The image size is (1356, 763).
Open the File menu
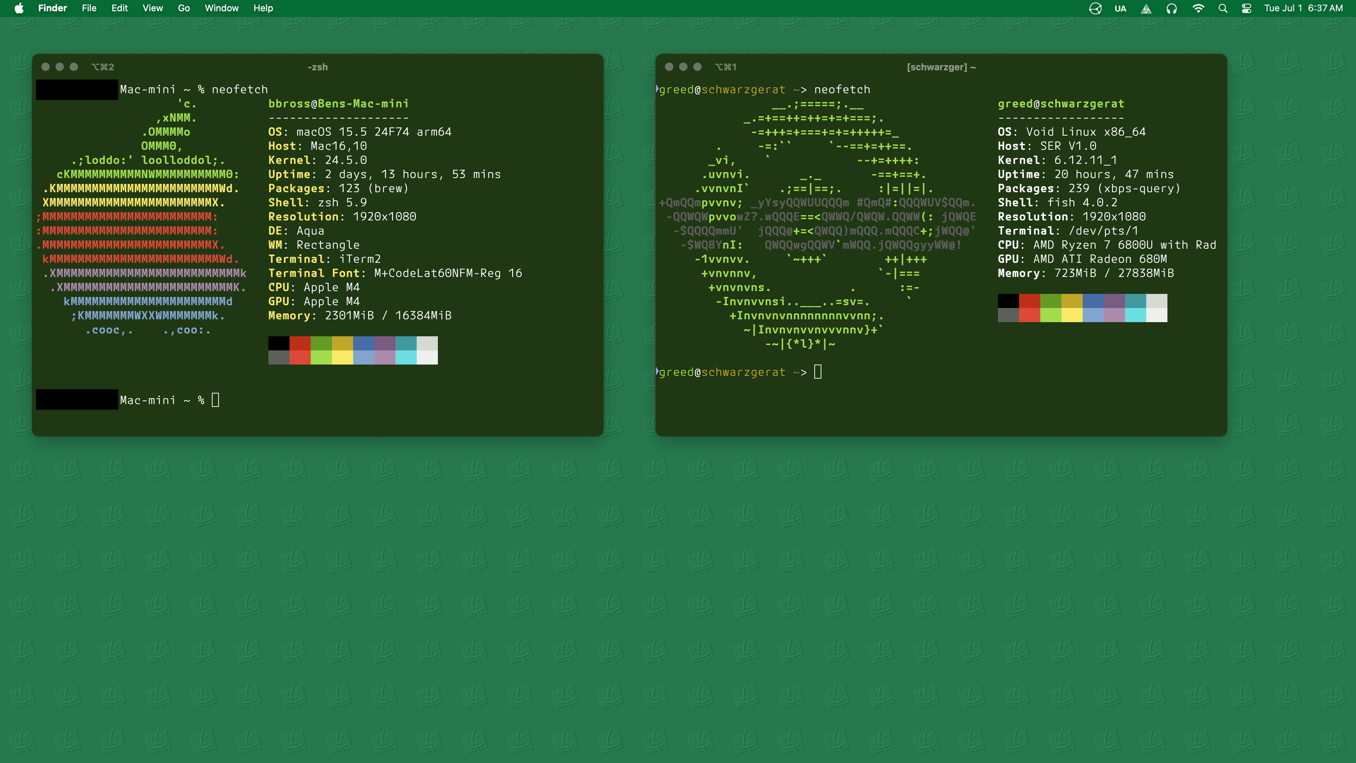point(89,8)
